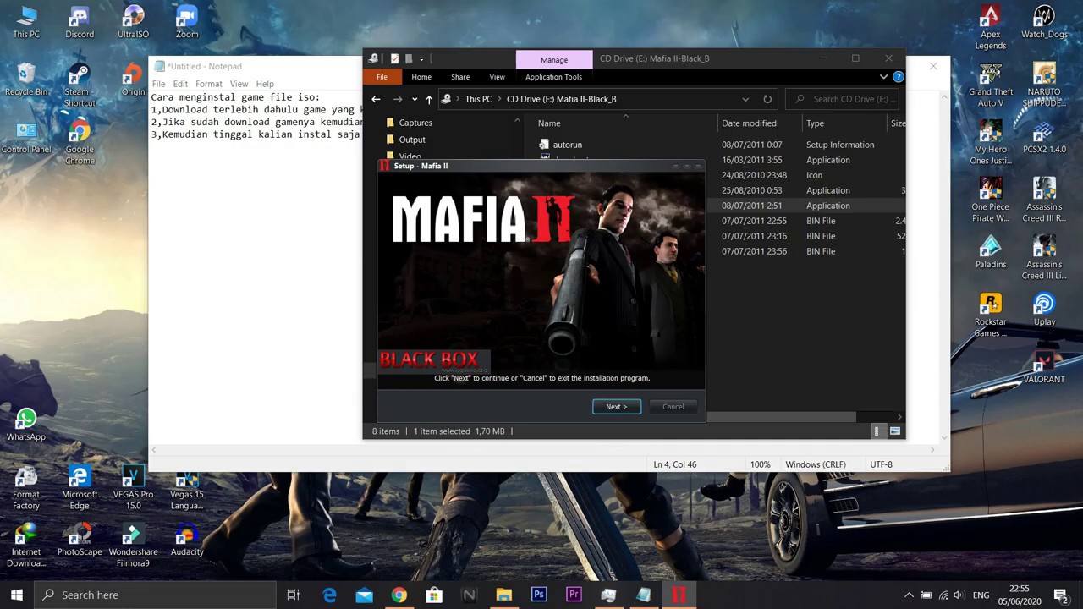Open the View tab in File Explorer
1083x609 pixels.
pyautogui.click(x=497, y=77)
